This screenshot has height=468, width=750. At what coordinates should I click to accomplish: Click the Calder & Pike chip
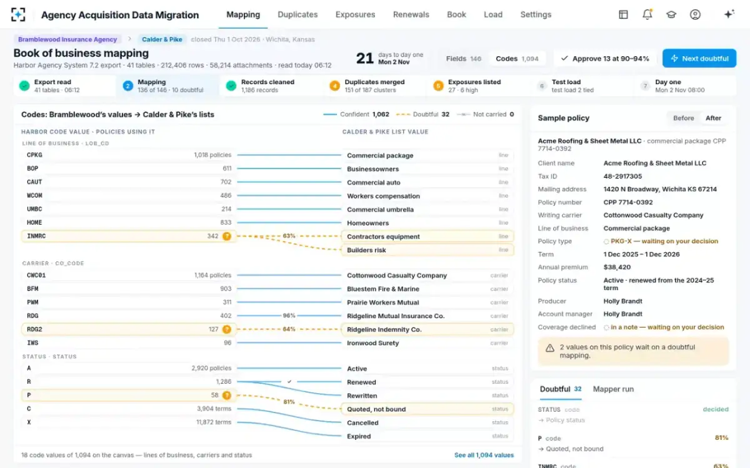(x=162, y=39)
